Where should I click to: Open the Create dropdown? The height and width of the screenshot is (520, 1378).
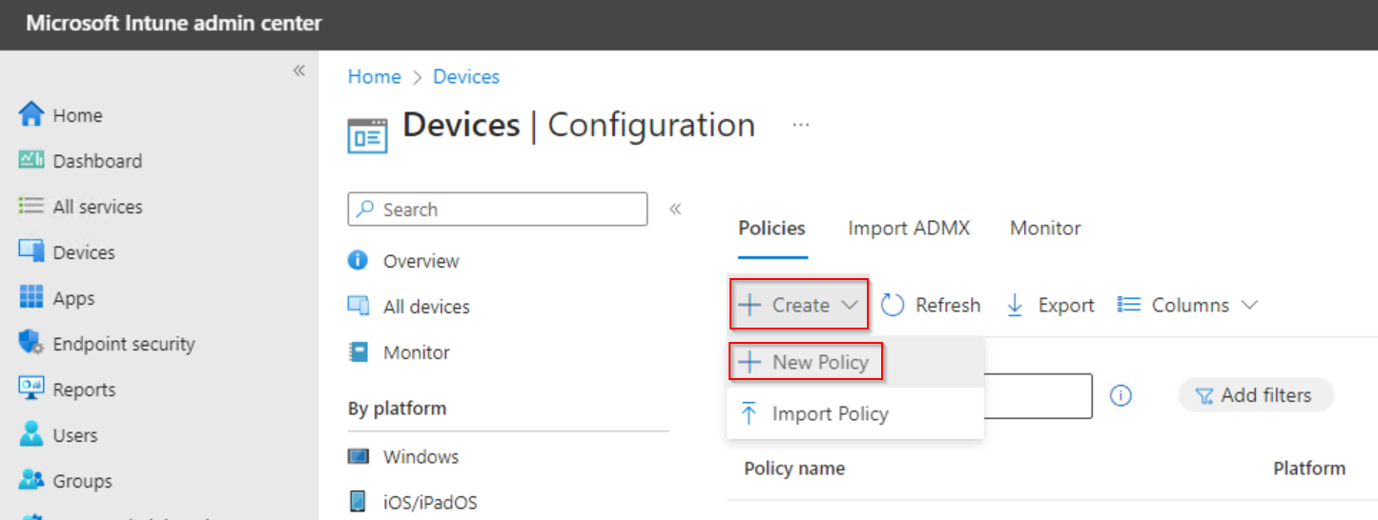pyautogui.click(x=799, y=305)
